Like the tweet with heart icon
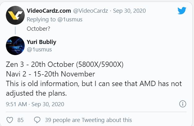Screen dimensions: 194x126 (10, 120)
